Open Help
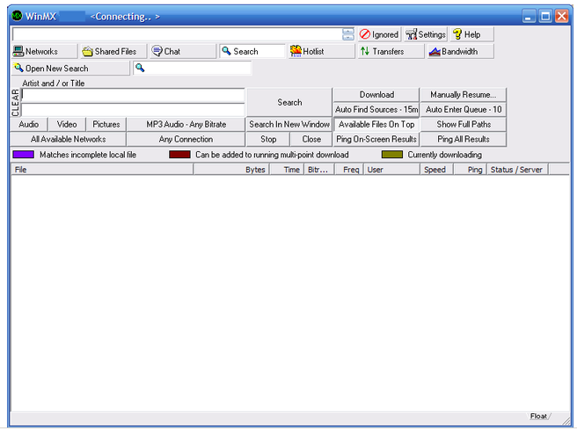Viewport: 577px width, 429px height. (471, 34)
